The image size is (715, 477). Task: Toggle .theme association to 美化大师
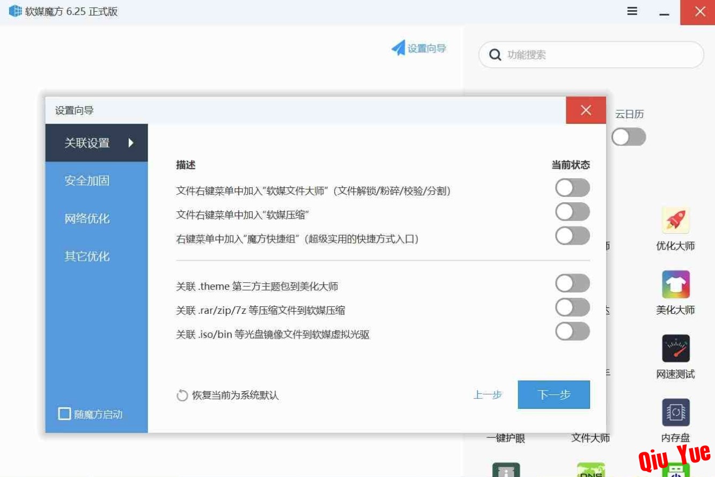[572, 283]
